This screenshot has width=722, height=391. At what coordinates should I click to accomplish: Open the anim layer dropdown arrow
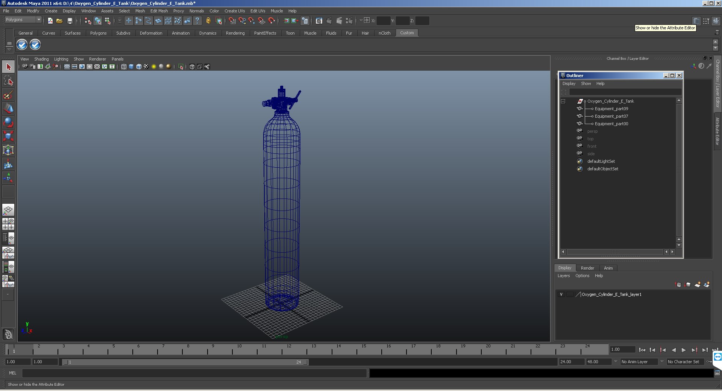tap(616, 362)
